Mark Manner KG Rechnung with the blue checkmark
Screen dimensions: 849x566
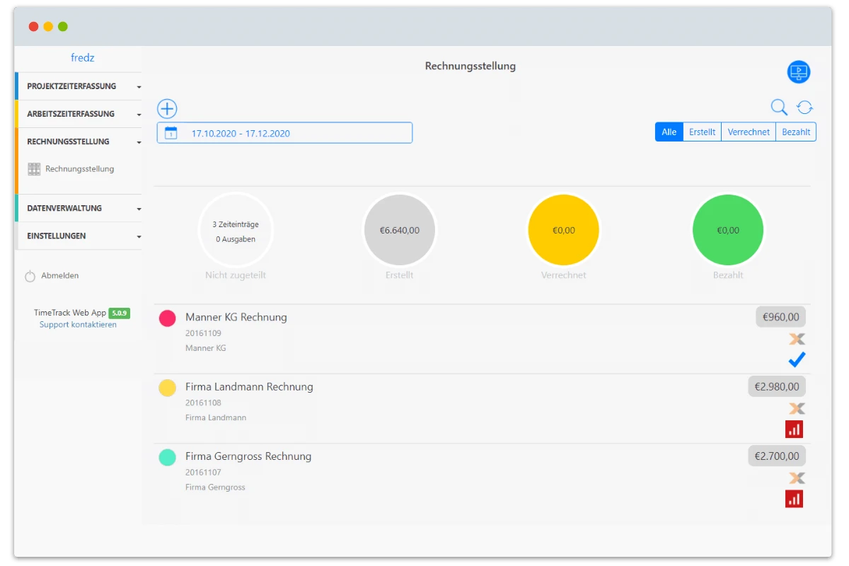click(x=797, y=359)
